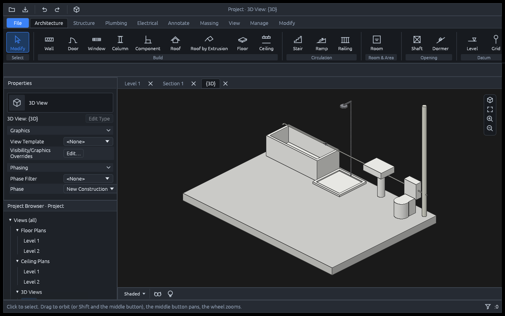Click Edit for Visibility/Graphics Overrides
This screenshot has height=316, width=505.
click(74, 153)
